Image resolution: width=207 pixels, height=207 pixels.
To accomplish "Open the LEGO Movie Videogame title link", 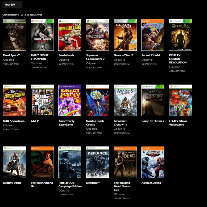I will tap(178, 123).
